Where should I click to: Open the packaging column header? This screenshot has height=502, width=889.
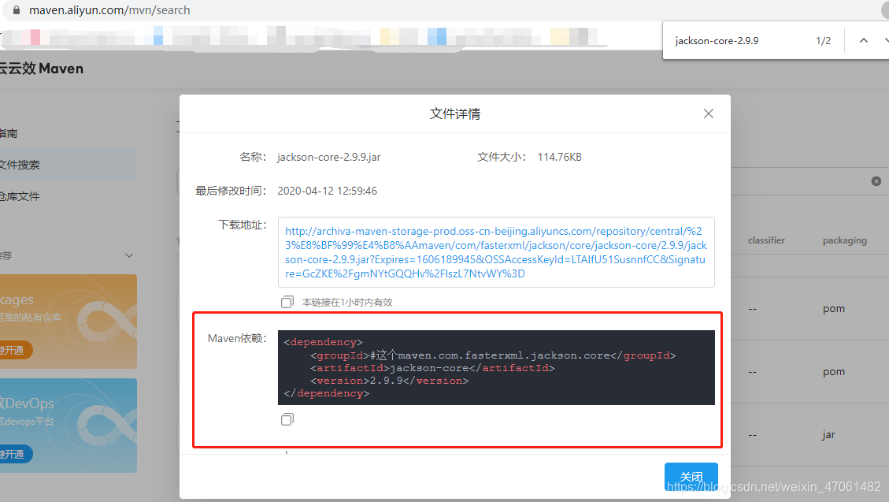[x=844, y=240]
